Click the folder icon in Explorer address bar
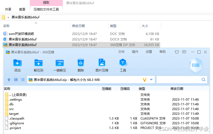This screenshot has height=134, width=213. tap(3, 17)
